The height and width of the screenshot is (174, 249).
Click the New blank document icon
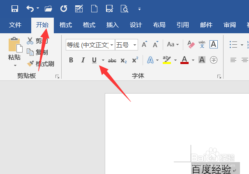94,9
